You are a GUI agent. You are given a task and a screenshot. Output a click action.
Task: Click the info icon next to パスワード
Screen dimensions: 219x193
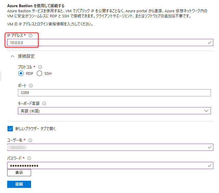[29, 158]
